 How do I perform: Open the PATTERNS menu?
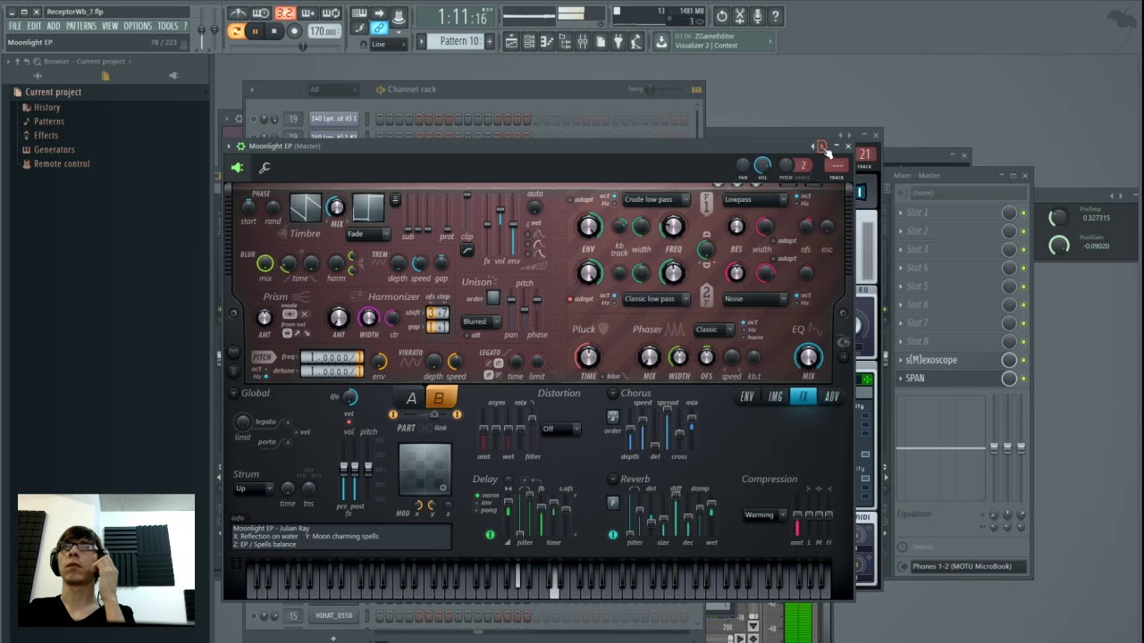(80, 26)
